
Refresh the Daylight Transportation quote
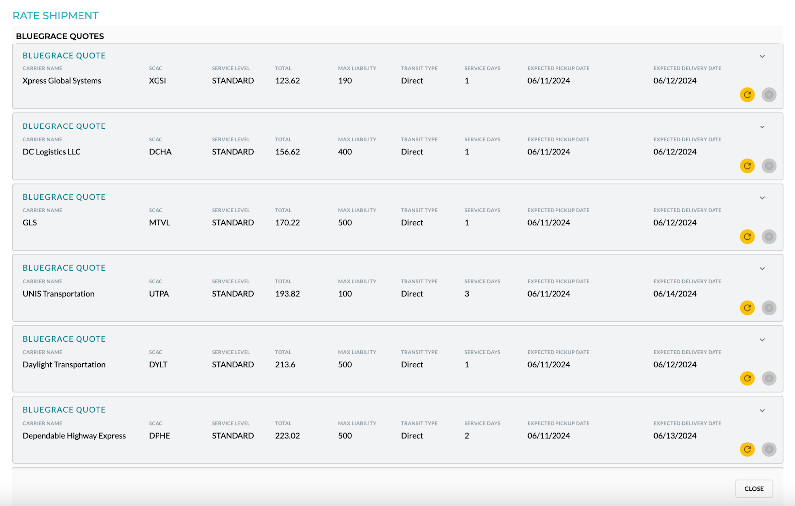[747, 379]
